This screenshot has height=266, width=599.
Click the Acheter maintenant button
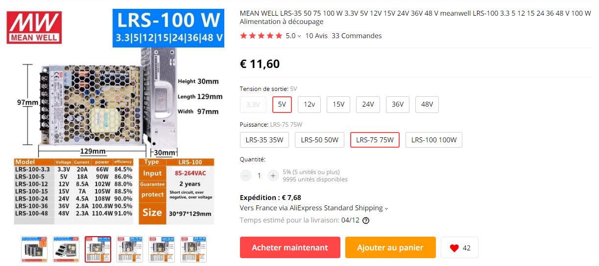tap(290, 247)
